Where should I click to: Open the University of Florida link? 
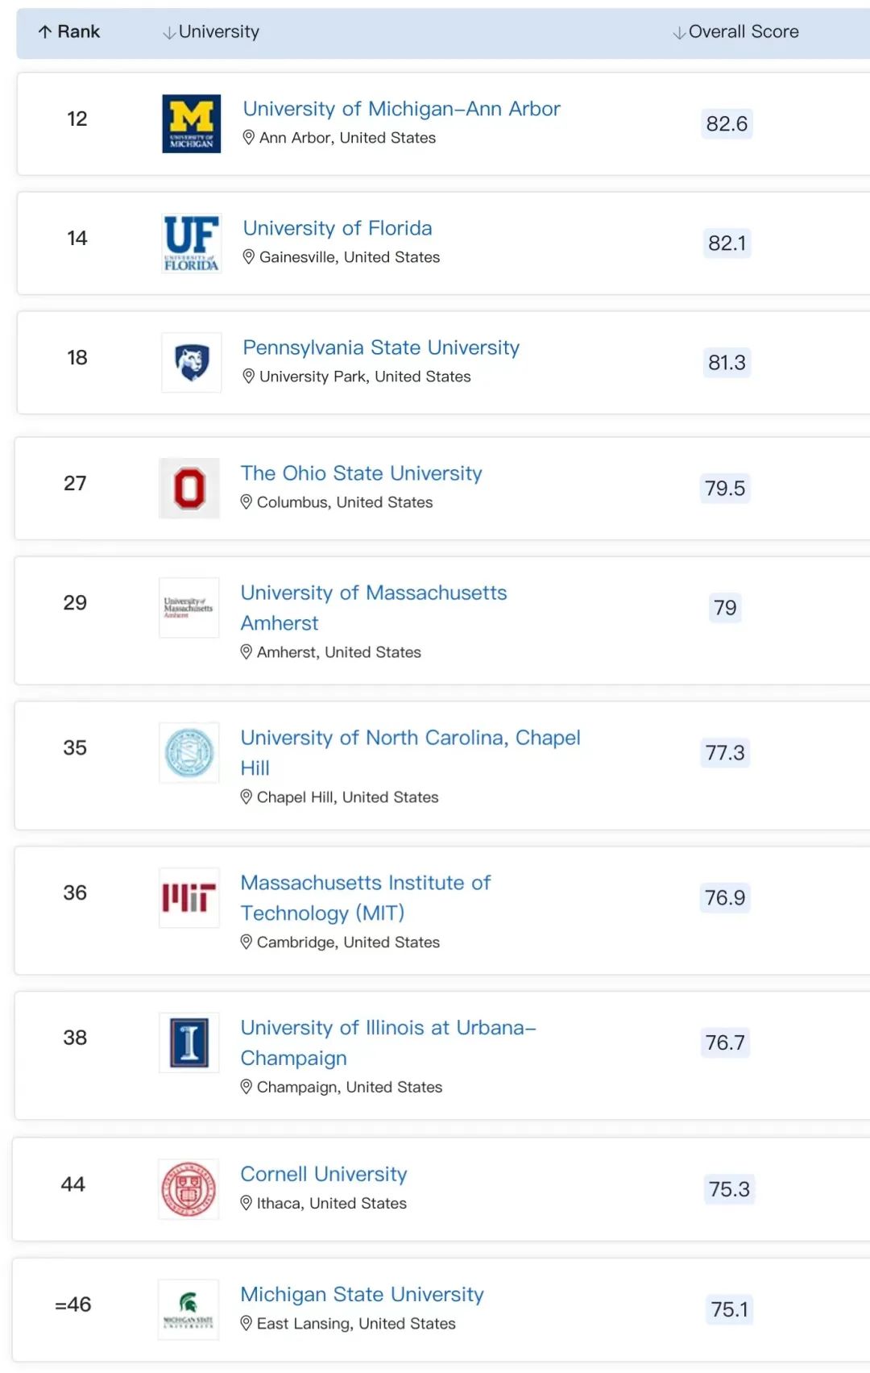click(338, 228)
